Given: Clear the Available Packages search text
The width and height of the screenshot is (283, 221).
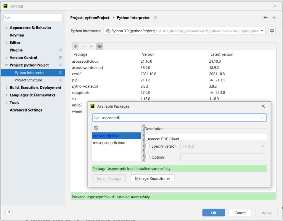Looking at the screenshot, I should point(262,118).
